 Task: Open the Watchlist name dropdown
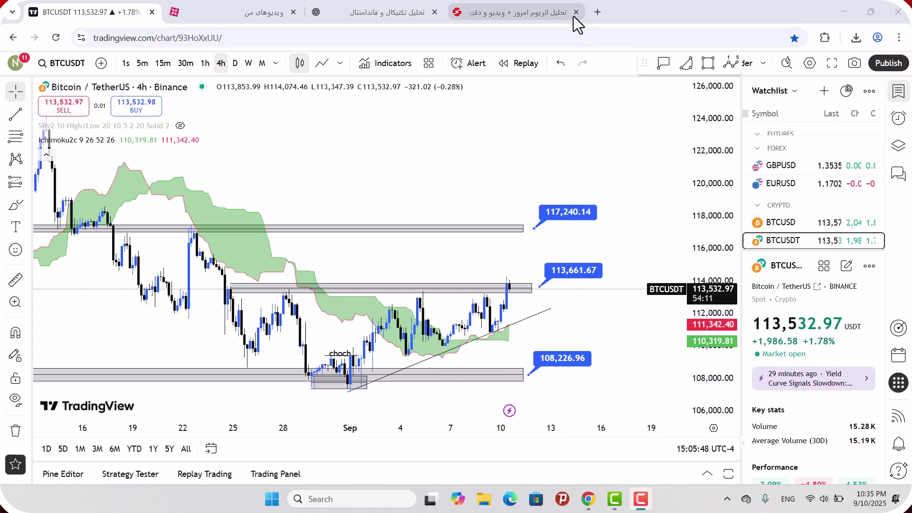click(774, 91)
